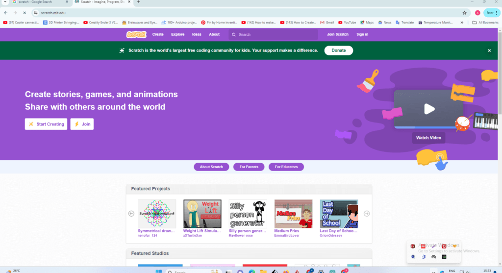502x273 pixels.
Task: Stop page loading with the X icon
Action: coord(25,13)
